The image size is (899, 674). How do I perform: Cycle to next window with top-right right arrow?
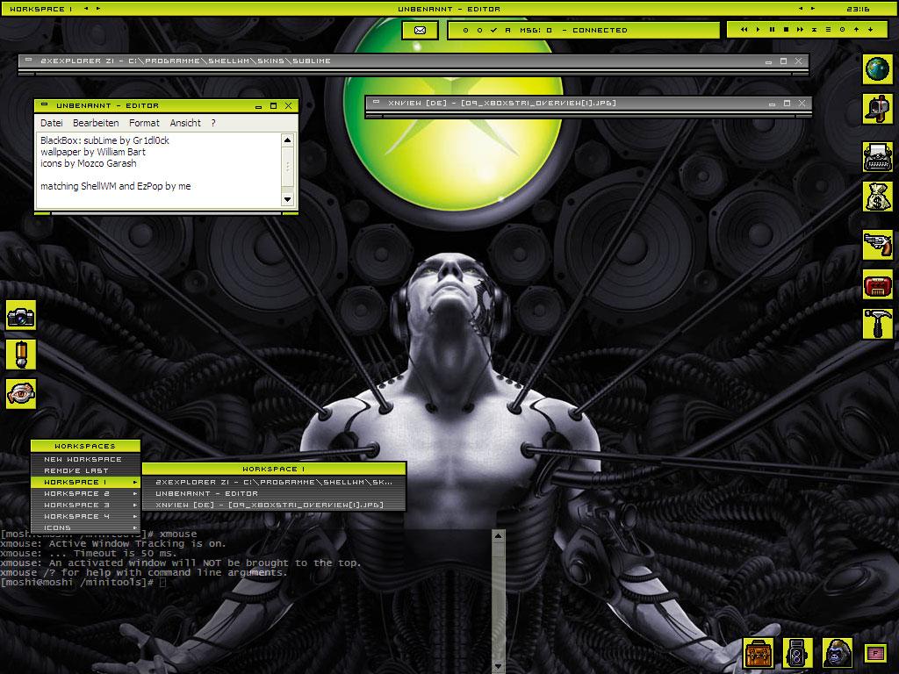click(813, 9)
